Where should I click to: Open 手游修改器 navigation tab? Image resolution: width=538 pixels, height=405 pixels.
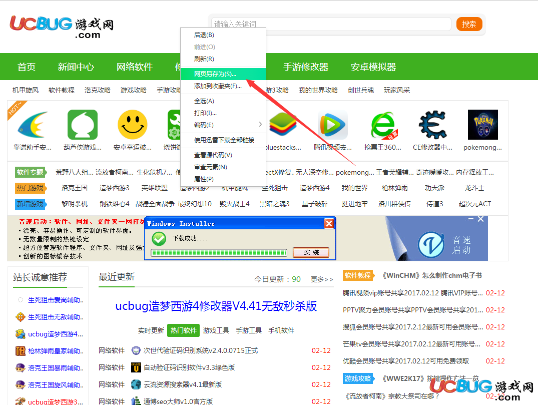(x=306, y=67)
